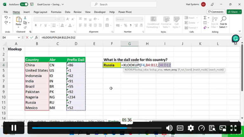Open the File menu
The height and width of the screenshot is (137, 244).
6,12
